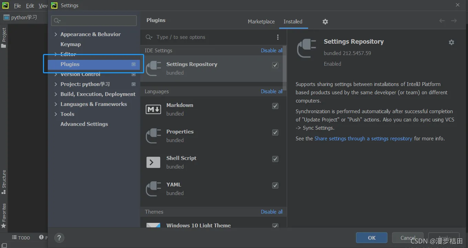Navigate forward with the right arrow
Image resolution: width=468 pixels, height=248 pixels.
(454, 21)
